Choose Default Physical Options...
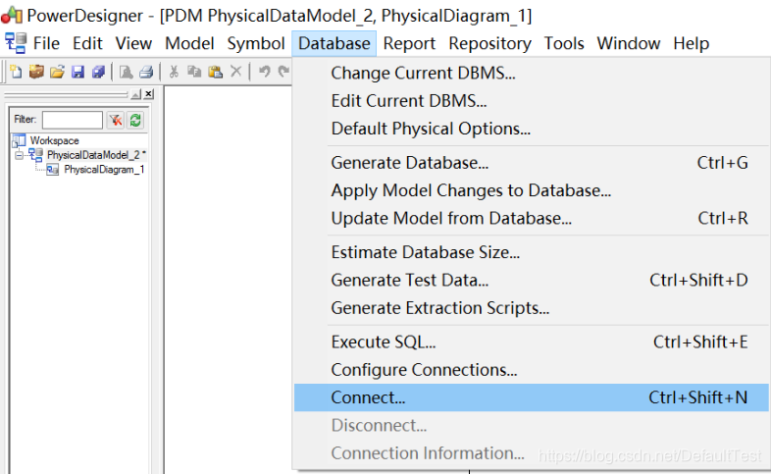Viewport: 771px width, 474px height. pyautogui.click(x=531, y=129)
